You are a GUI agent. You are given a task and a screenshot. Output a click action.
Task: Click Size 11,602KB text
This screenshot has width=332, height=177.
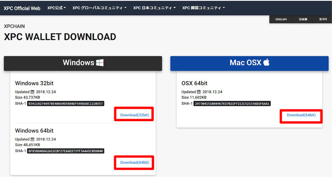pyautogui.click(x=194, y=97)
